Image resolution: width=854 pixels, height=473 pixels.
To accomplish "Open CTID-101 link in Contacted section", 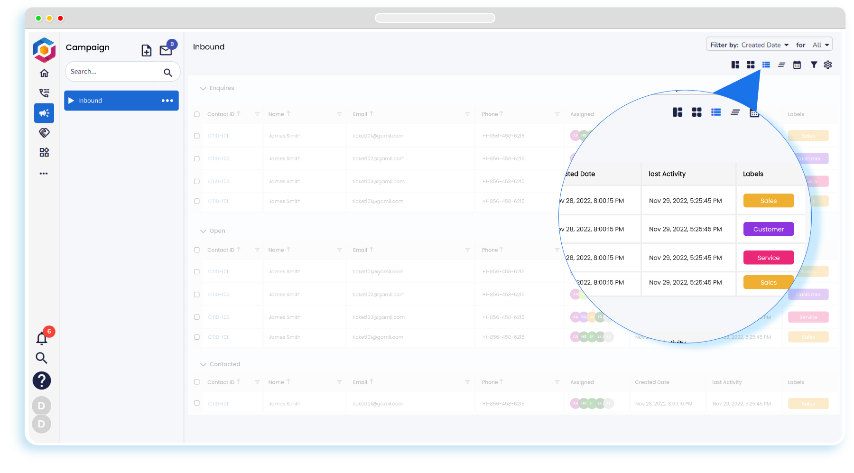I will tap(218, 404).
